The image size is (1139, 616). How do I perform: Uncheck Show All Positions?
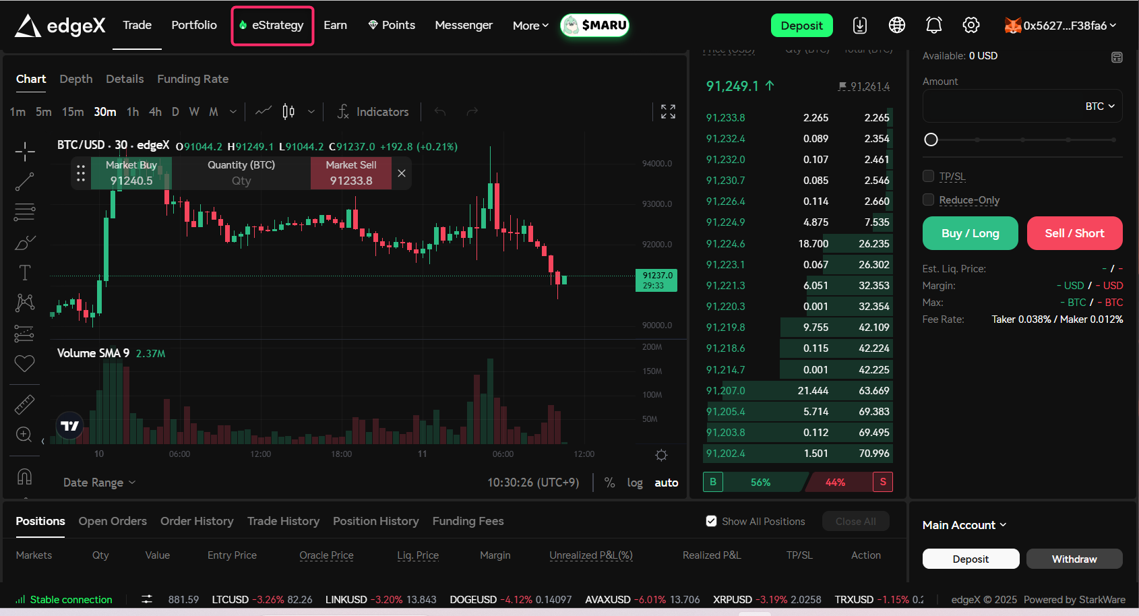711,521
